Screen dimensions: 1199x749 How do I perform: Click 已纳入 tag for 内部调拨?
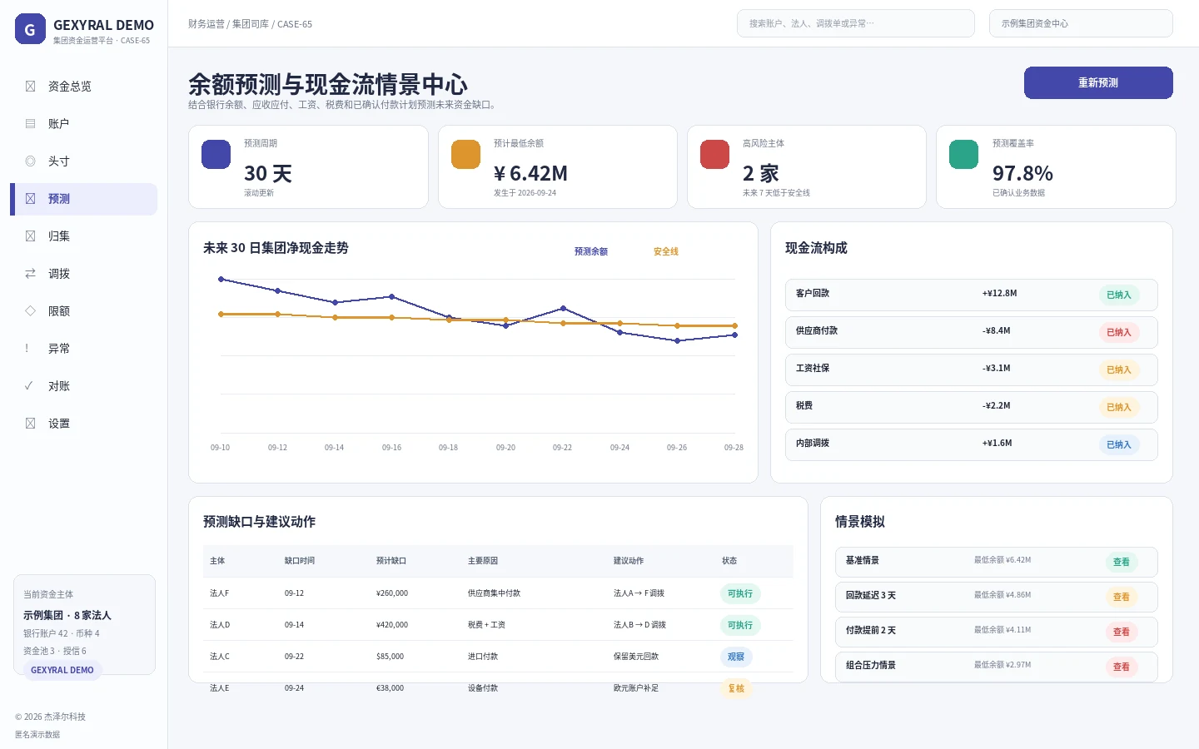(1119, 445)
